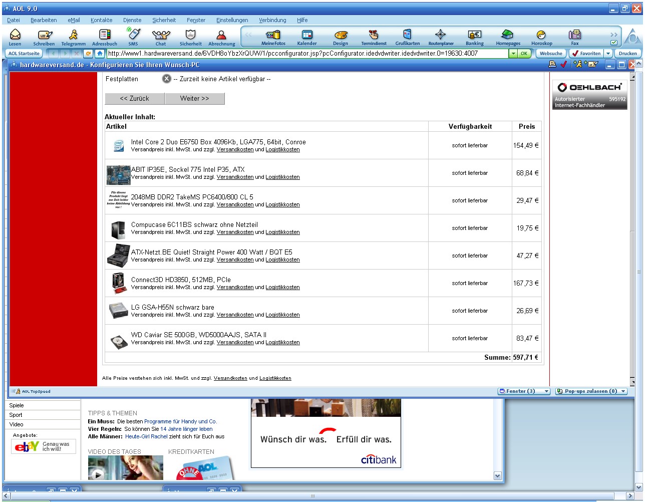Open the MeineFotos icon
The image size is (645, 502).
point(273,37)
